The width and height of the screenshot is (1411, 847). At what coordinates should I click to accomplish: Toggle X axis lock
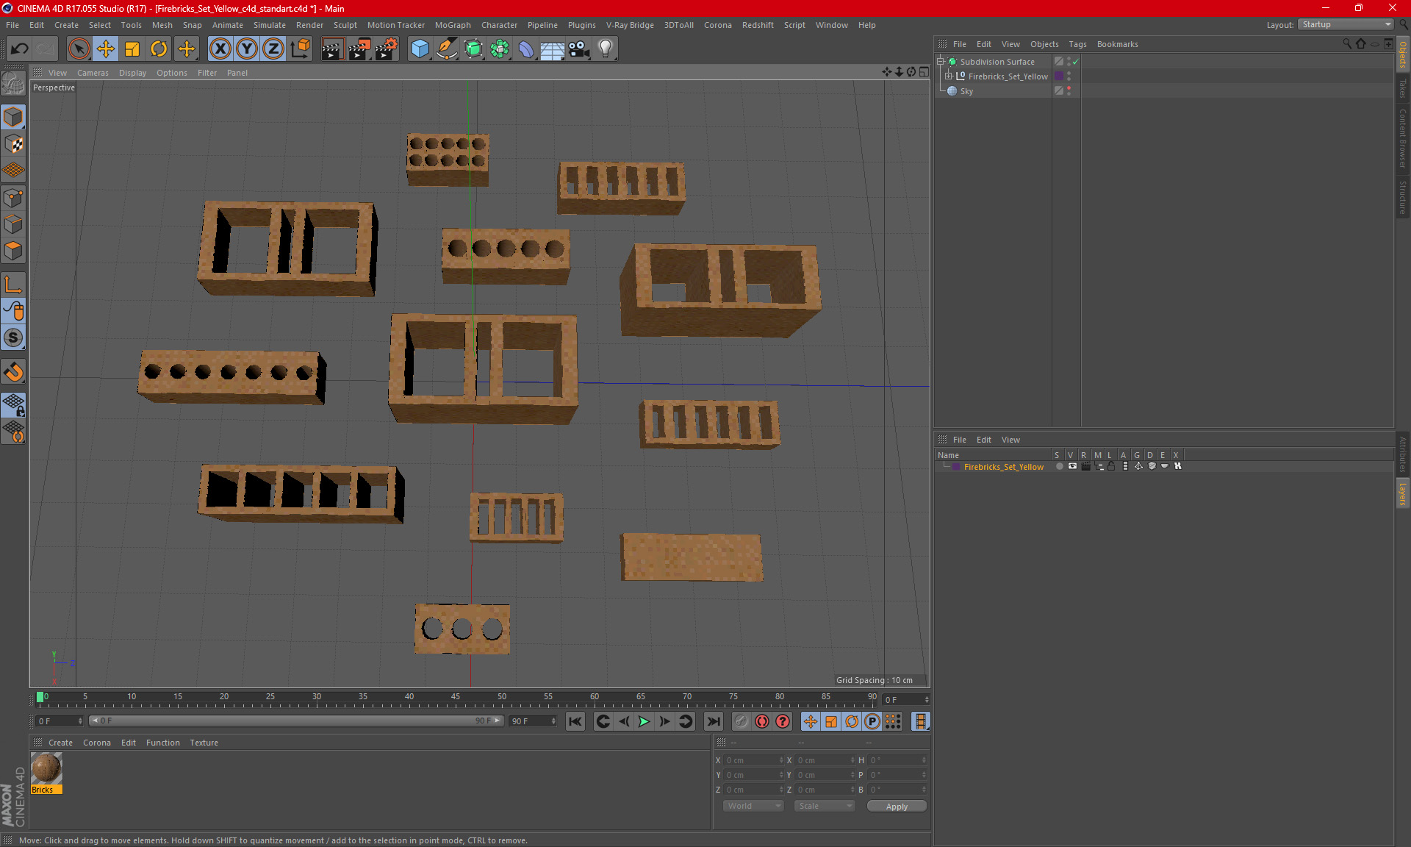pos(220,49)
